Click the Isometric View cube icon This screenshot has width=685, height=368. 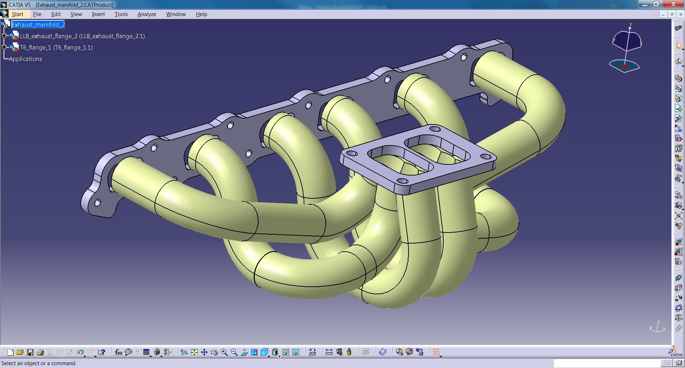click(264, 352)
